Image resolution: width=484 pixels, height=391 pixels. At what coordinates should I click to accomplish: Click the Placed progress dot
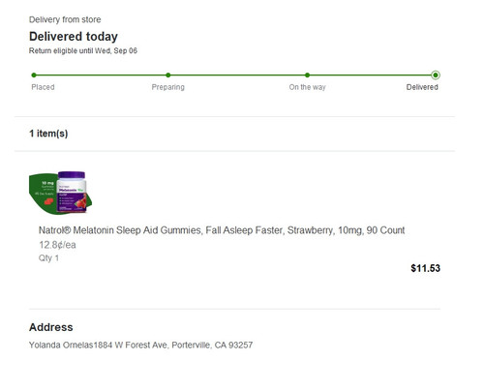pos(34,75)
